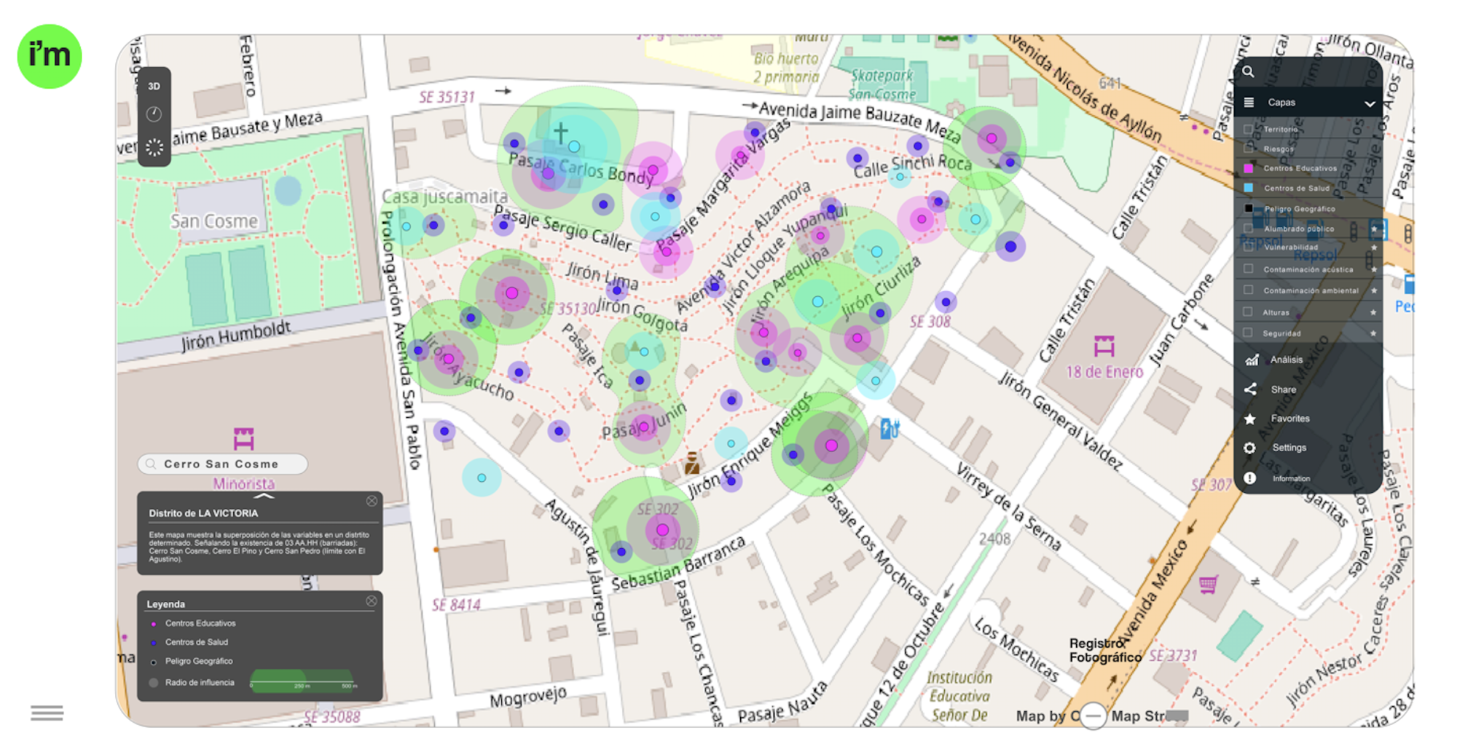Click the compass orientation icon

point(154,114)
